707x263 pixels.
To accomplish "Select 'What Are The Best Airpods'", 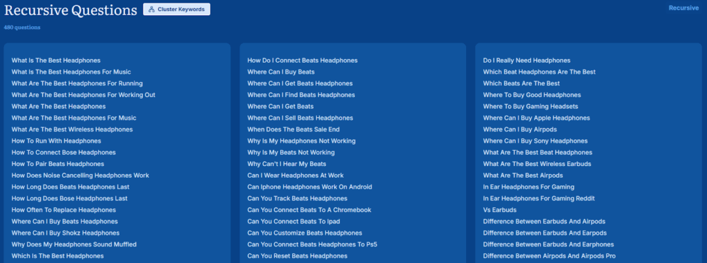I will click(523, 176).
